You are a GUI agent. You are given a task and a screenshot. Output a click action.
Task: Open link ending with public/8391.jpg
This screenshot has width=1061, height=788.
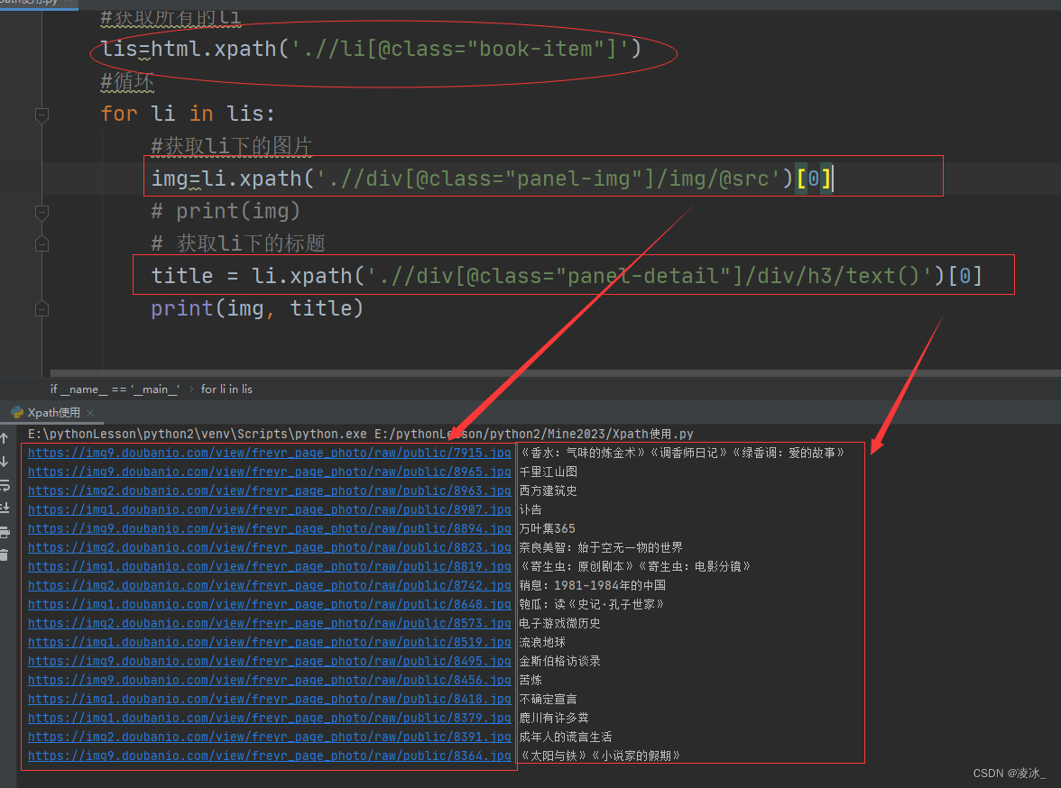[x=269, y=737]
